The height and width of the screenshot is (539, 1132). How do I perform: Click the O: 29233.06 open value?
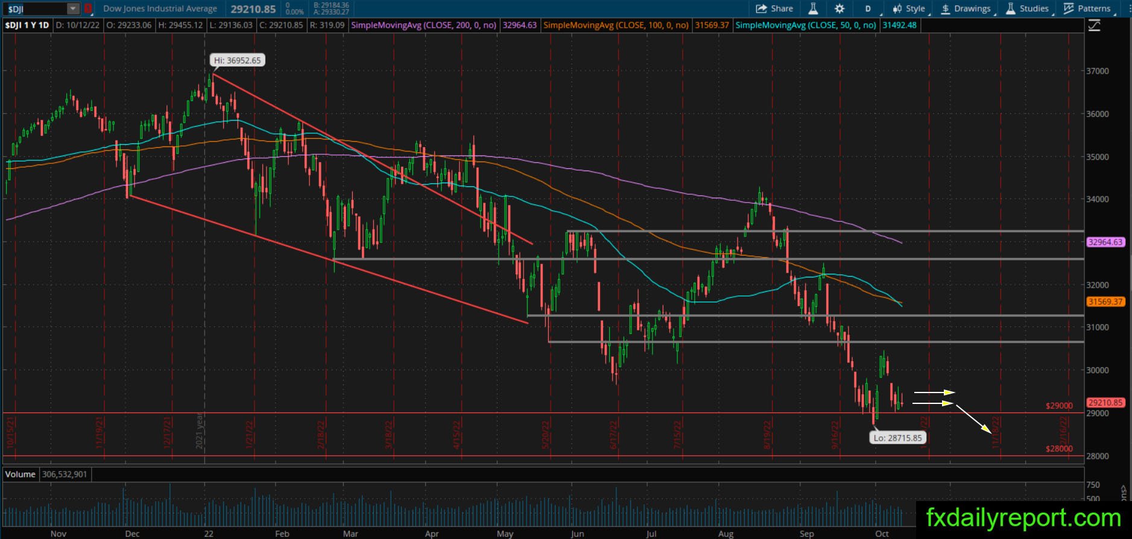[129, 25]
